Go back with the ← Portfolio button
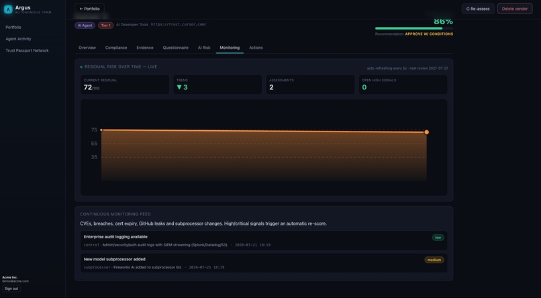Image resolution: width=541 pixels, height=298 pixels. pos(89,9)
